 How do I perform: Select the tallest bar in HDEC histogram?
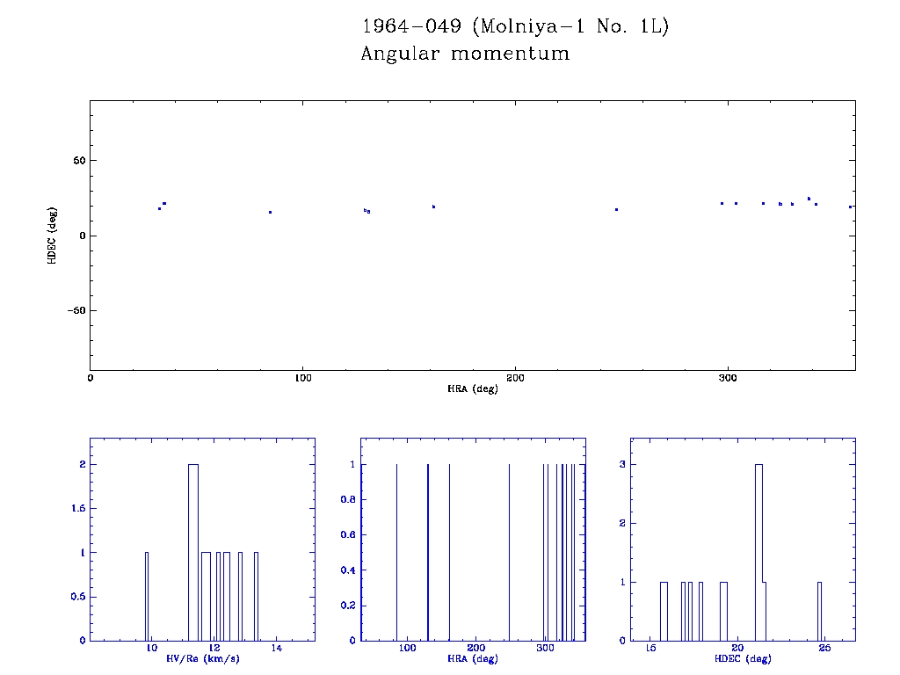pos(758,552)
